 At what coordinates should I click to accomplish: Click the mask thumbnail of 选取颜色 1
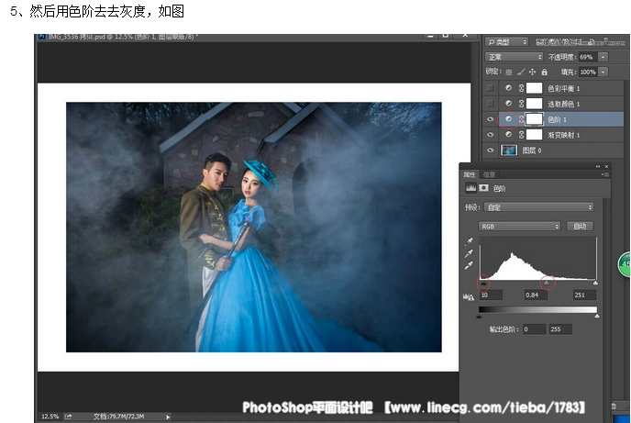coord(534,104)
